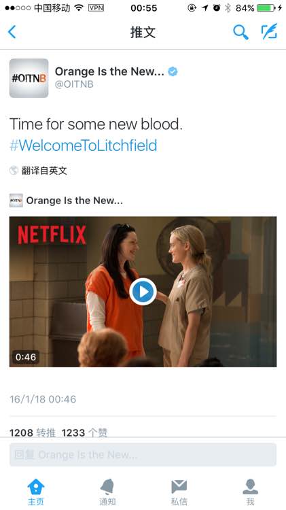View 1233 个赞 likes list

84,432
